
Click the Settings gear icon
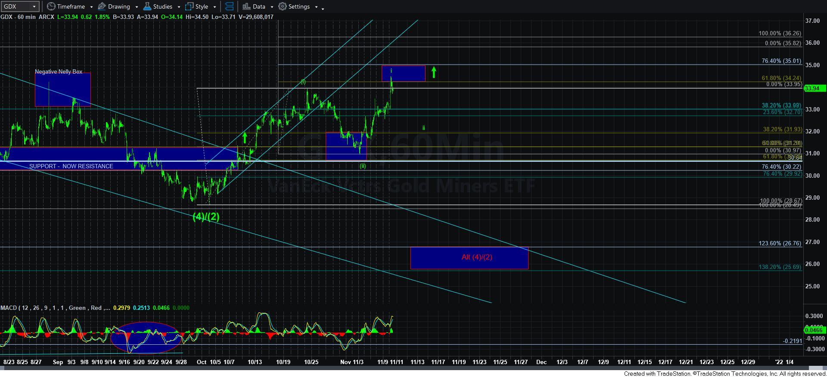(283, 6)
